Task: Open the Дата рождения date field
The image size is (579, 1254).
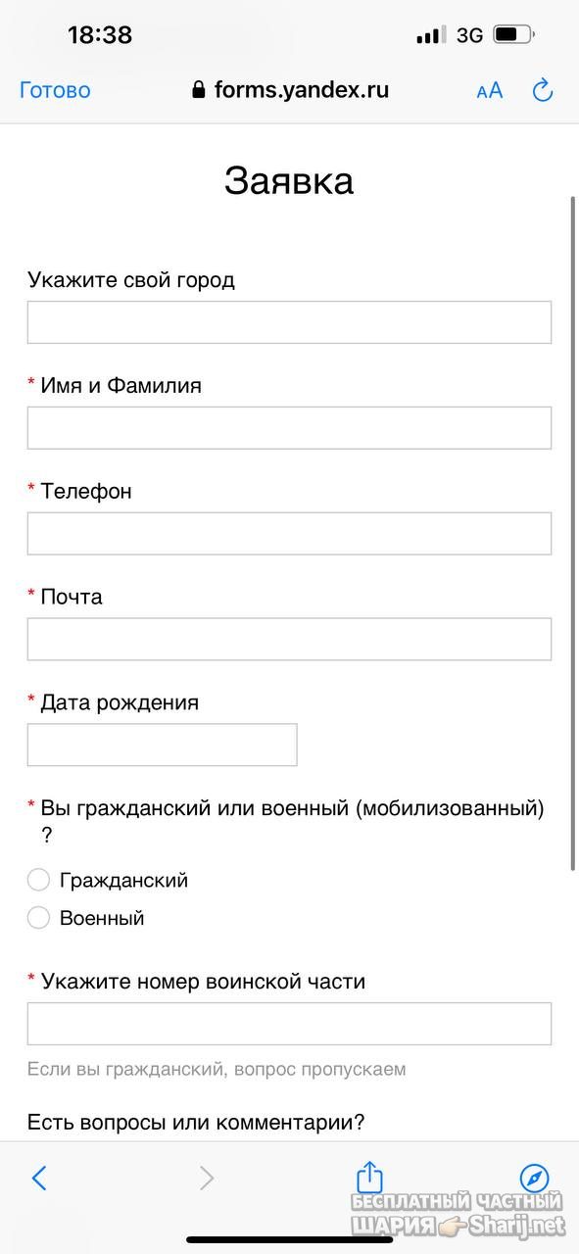Action: [x=162, y=745]
